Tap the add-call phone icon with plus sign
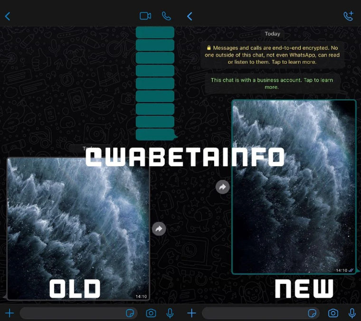This screenshot has height=321, width=361. point(348,16)
